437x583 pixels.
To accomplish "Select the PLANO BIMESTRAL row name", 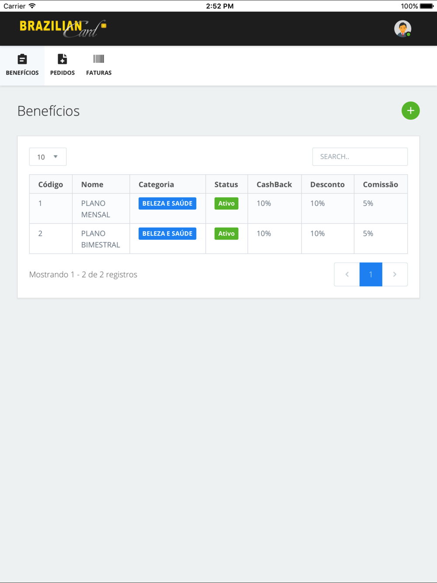I will tap(100, 239).
